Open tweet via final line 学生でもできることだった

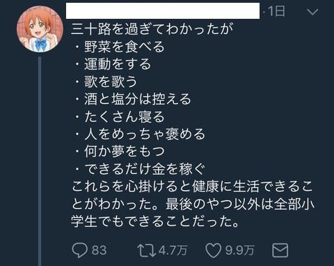click(155, 221)
